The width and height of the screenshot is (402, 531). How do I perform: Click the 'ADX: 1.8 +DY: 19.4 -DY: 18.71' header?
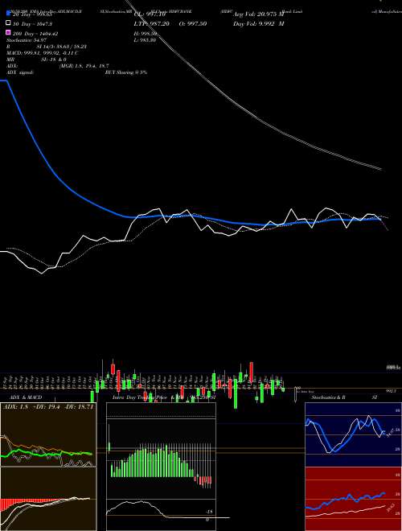coord(47,407)
